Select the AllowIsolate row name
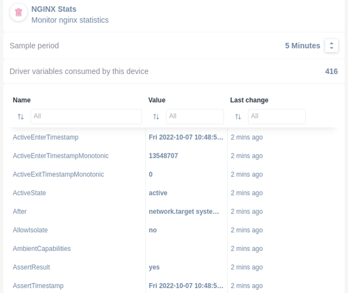The height and width of the screenshot is (293, 348). pos(30,230)
